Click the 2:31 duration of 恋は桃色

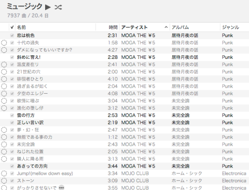[113, 36]
